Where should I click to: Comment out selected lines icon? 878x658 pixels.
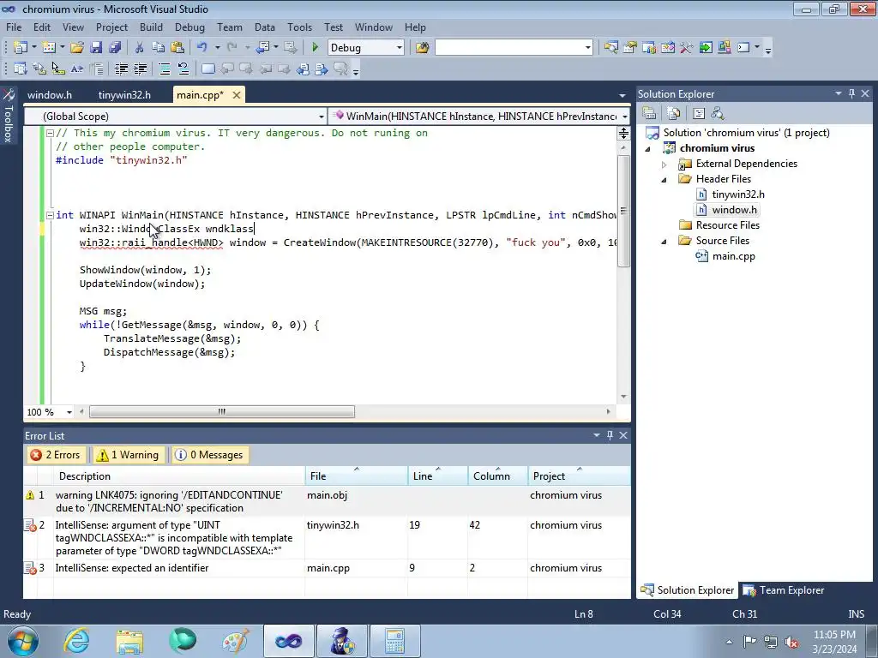click(x=165, y=69)
